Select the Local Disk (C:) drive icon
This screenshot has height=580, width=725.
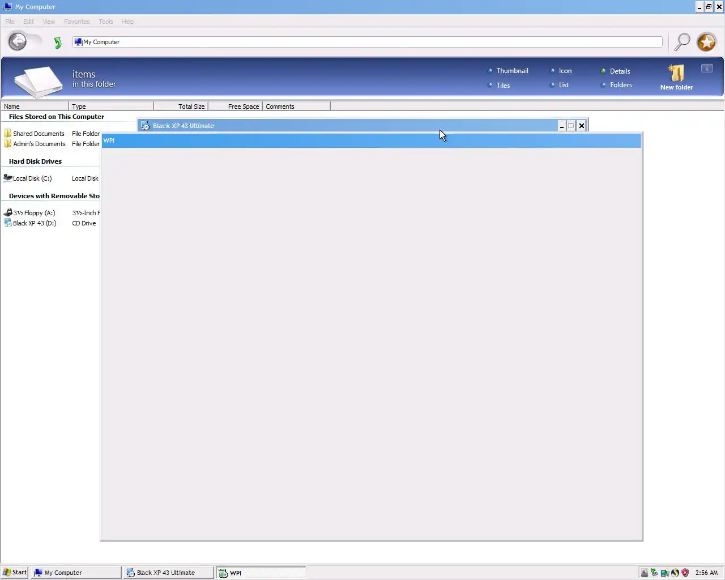click(x=8, y=178)
